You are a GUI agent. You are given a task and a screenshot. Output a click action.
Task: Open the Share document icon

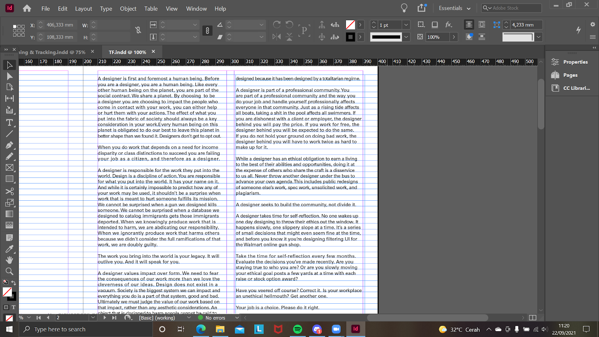422,8
